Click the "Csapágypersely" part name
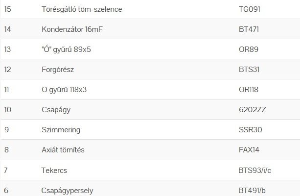Viewport: 300px width, 196px height. point(68,190)
